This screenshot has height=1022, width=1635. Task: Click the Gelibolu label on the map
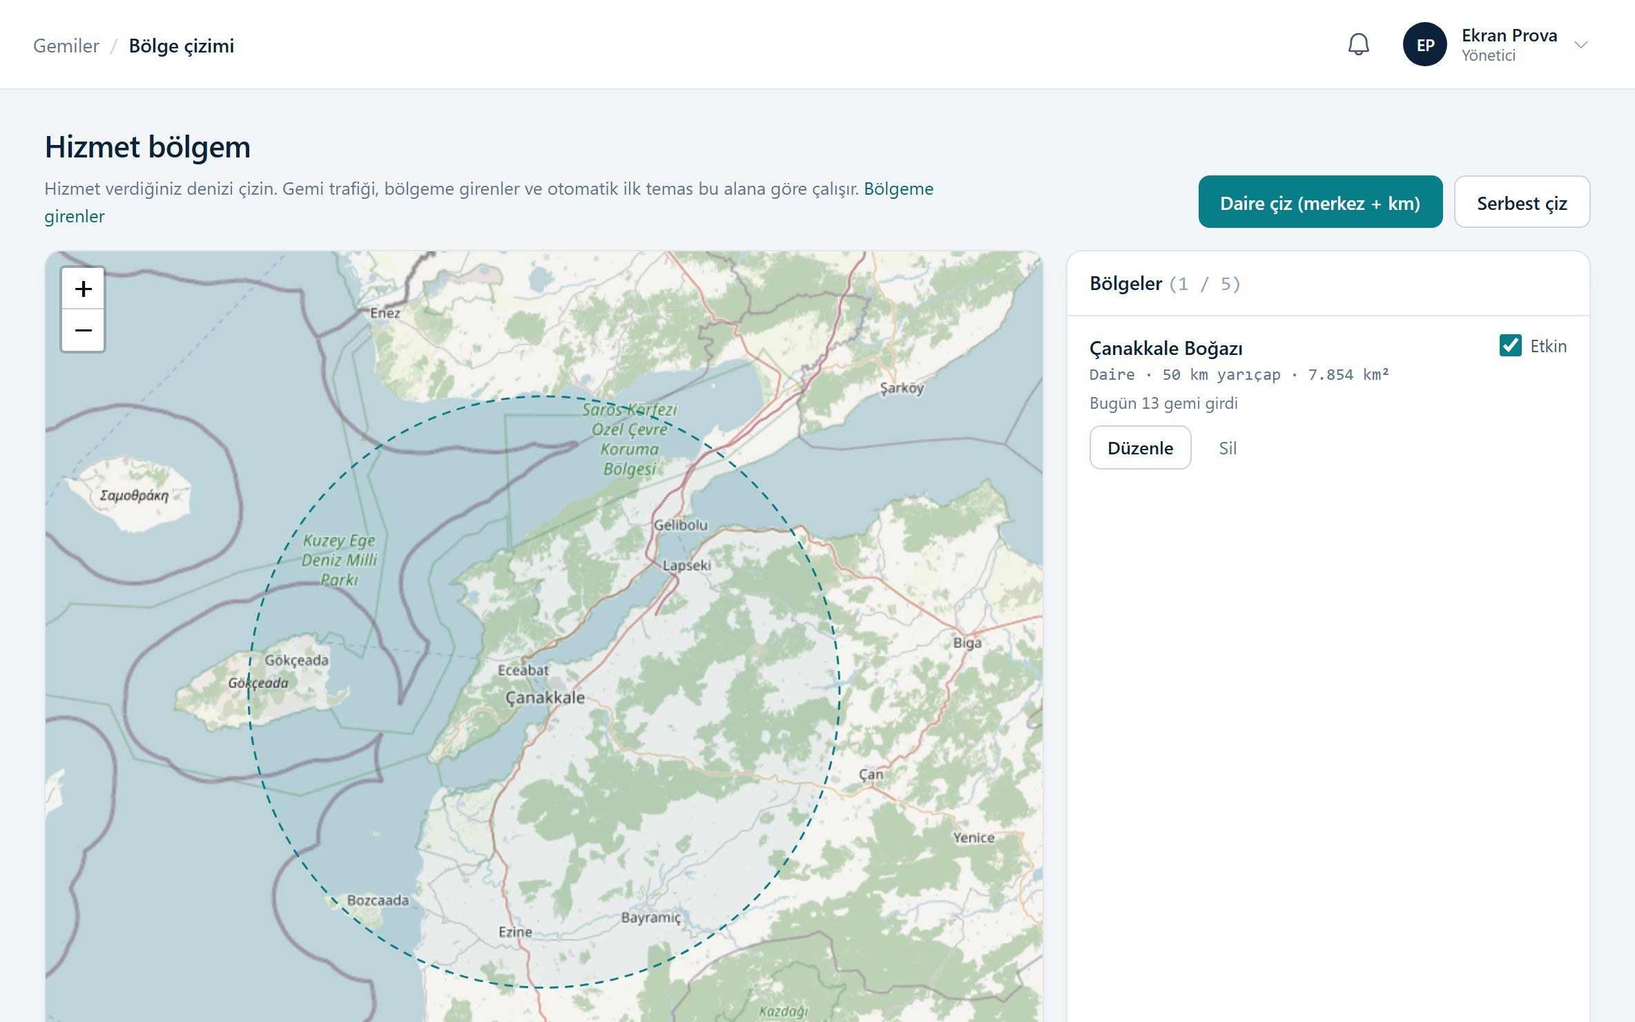[680, 525]
